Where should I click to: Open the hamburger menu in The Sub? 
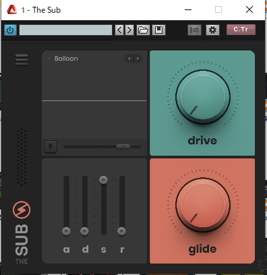pos(22,59)
